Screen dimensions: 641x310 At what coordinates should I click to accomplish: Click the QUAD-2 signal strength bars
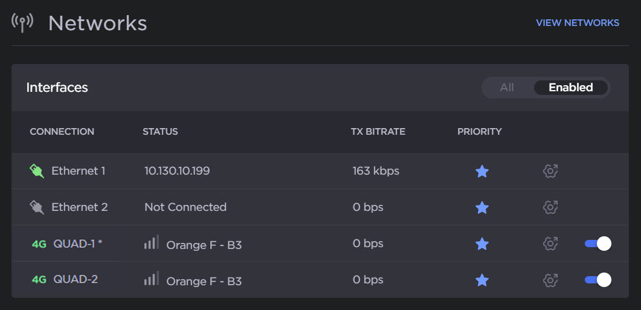151,279
